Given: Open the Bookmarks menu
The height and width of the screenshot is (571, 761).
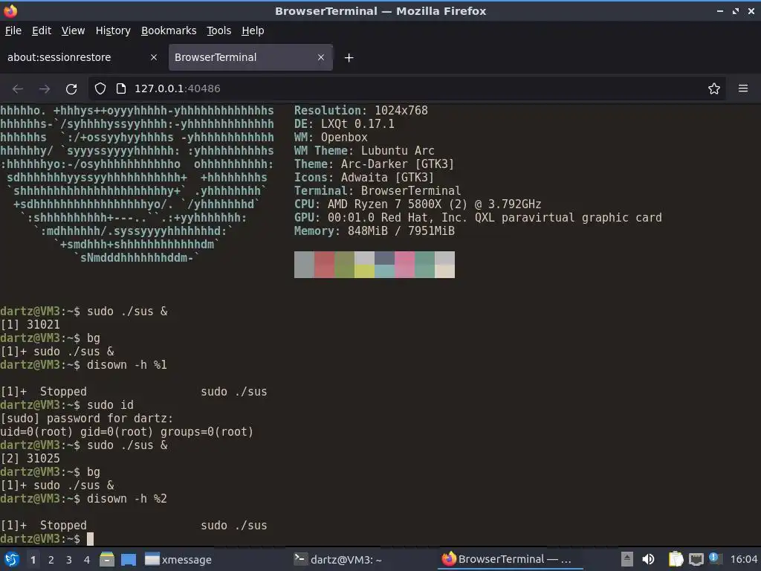Looking at the screenshot, I should click(169, 30).
